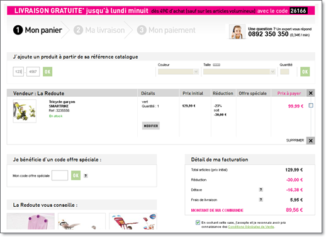The height and width of the screenshot is (237, 326).
Task: Click the middle recommended product thumbnail
Action: coord(82,221)
